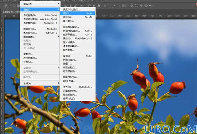This screenshot has width=197, height=134.
Task: Choose 自动颜色(O) Shift+Ctrl+B
Action: [40, 23]
